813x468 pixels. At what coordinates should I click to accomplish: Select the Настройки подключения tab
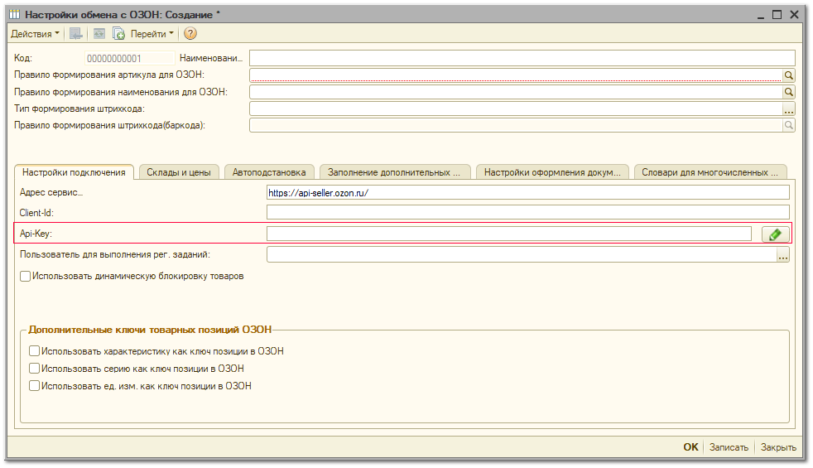(x=74, y=172)
